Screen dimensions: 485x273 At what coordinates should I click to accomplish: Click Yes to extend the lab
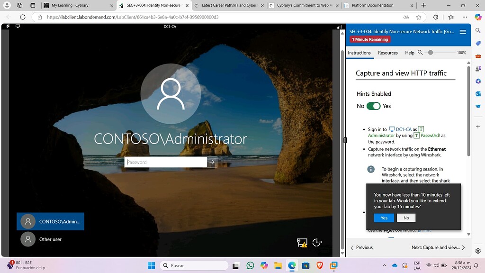[384, 218]
